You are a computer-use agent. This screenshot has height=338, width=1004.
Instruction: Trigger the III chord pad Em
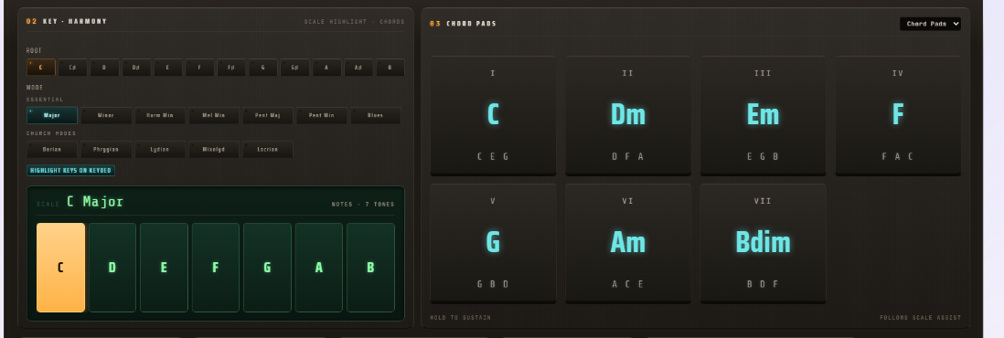click(764, 116)
